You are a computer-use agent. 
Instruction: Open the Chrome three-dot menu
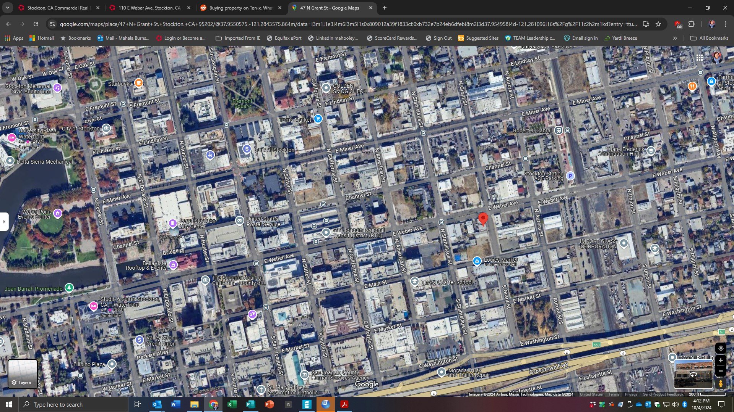pyautogui.click(x=726, y=24)
